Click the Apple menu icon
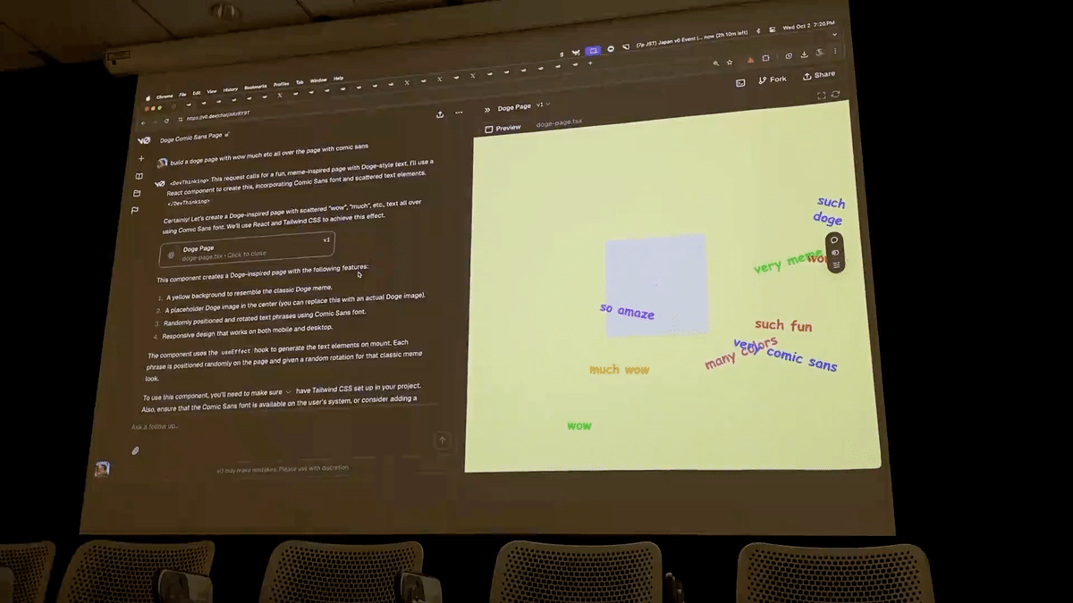 coord(148,98)
